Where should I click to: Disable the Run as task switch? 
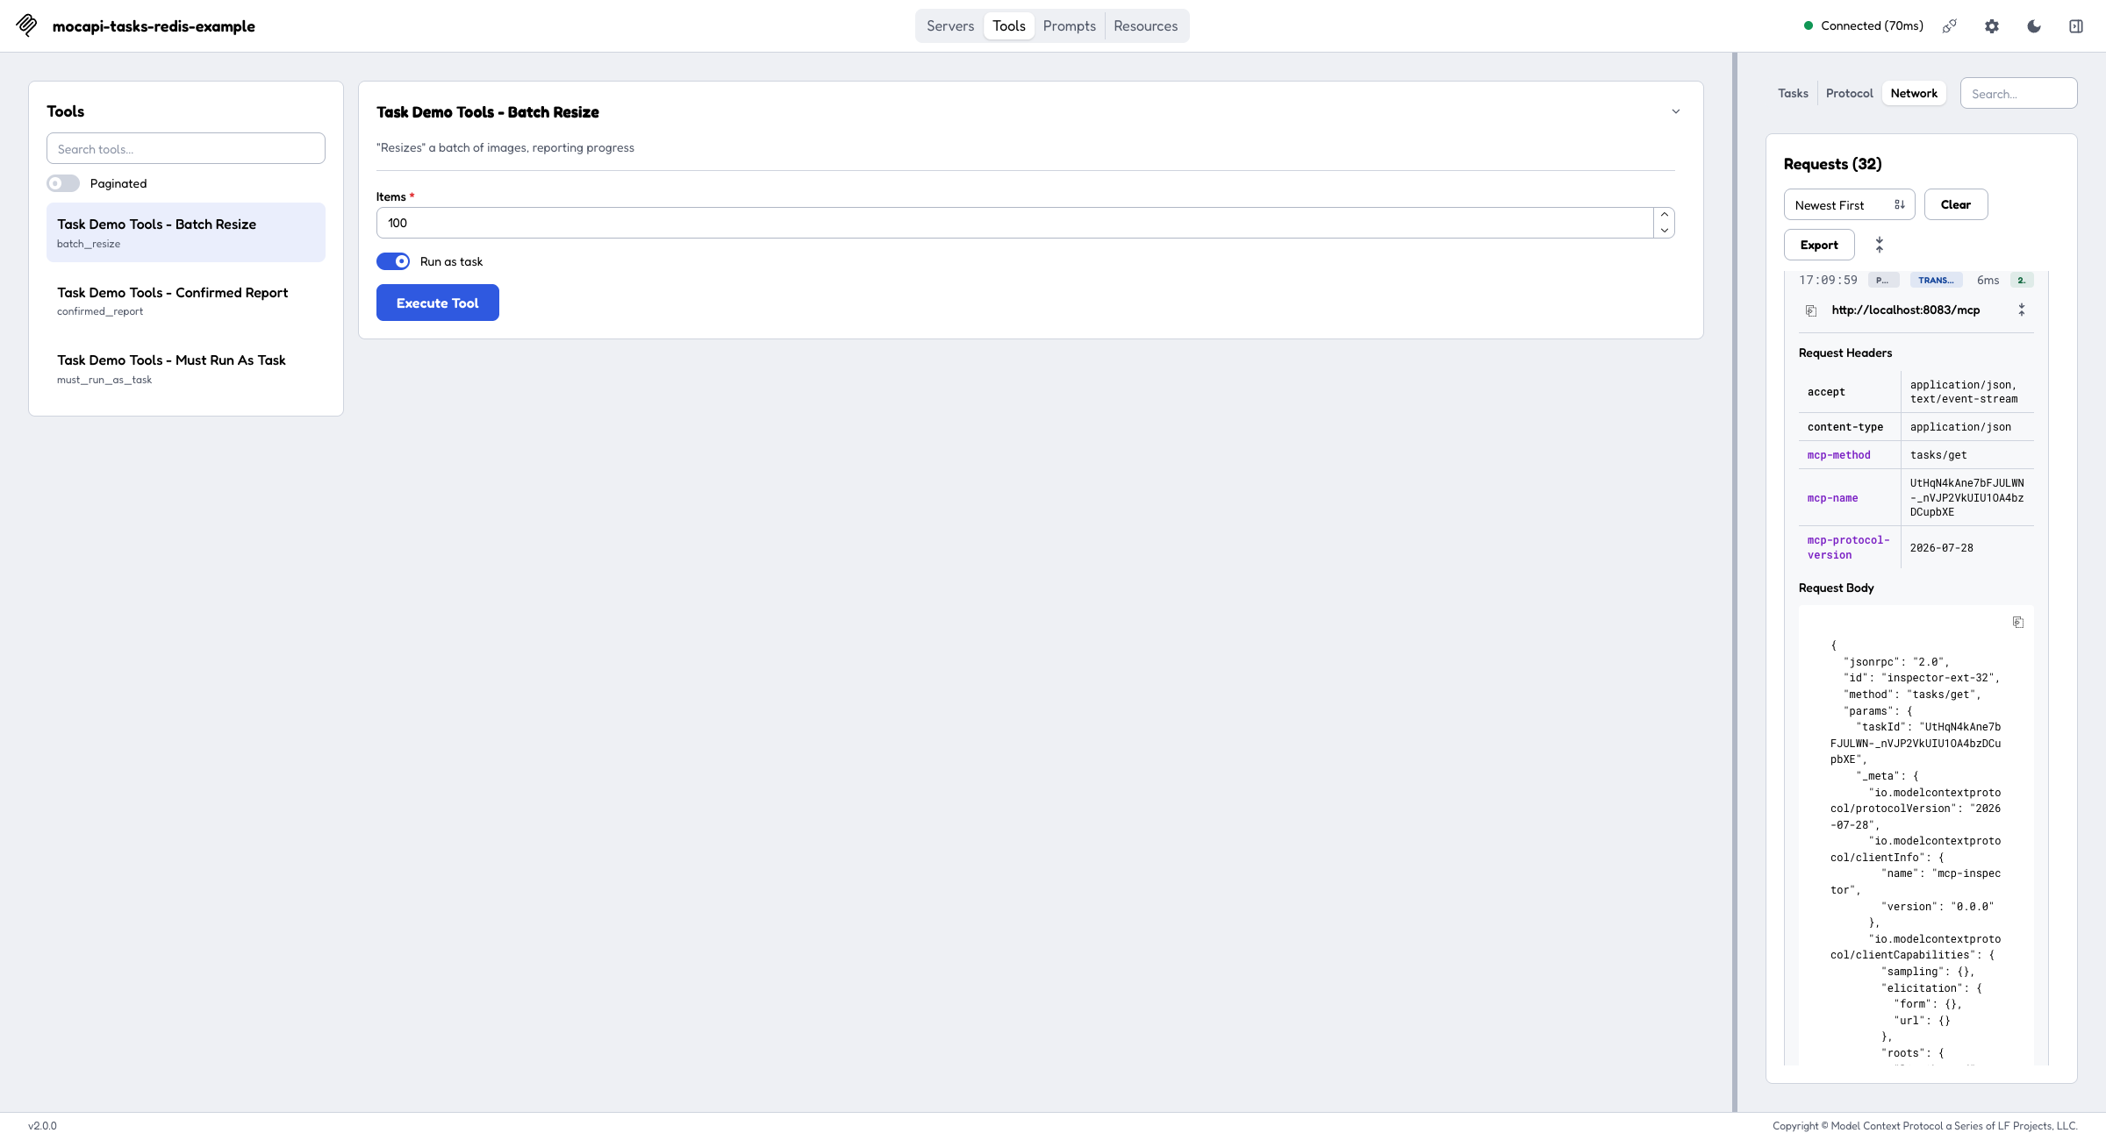click(x=393, y=261)
